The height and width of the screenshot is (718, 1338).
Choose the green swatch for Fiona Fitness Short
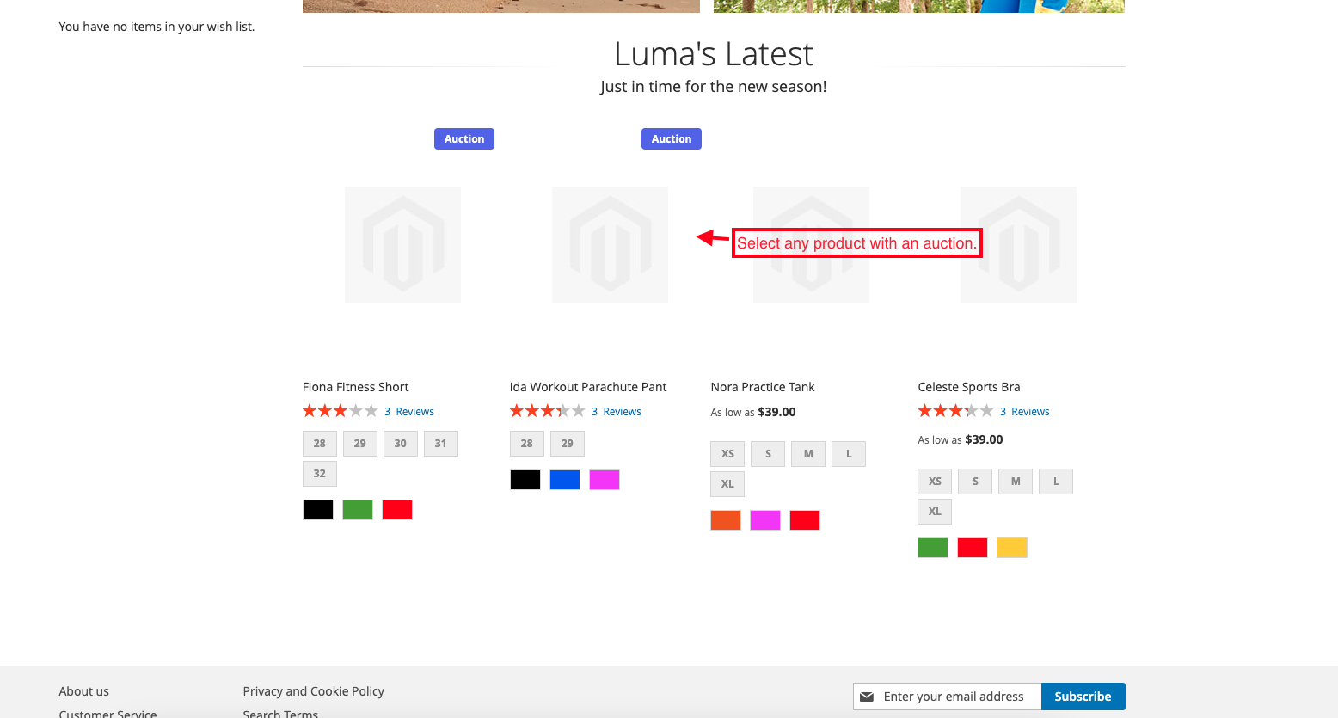click(x=358, y=510)
